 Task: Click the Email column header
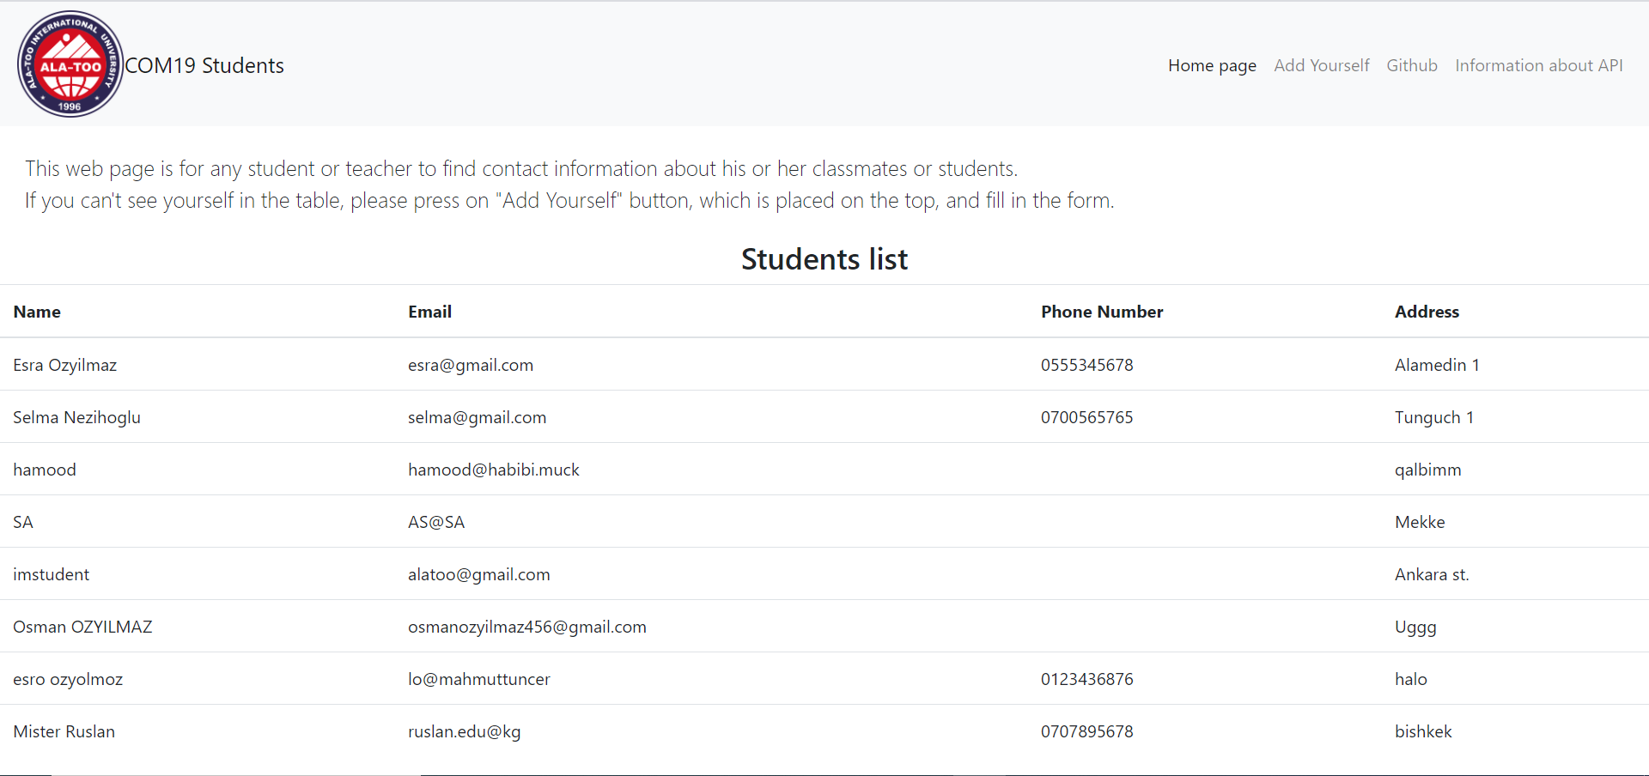[429, 312]
